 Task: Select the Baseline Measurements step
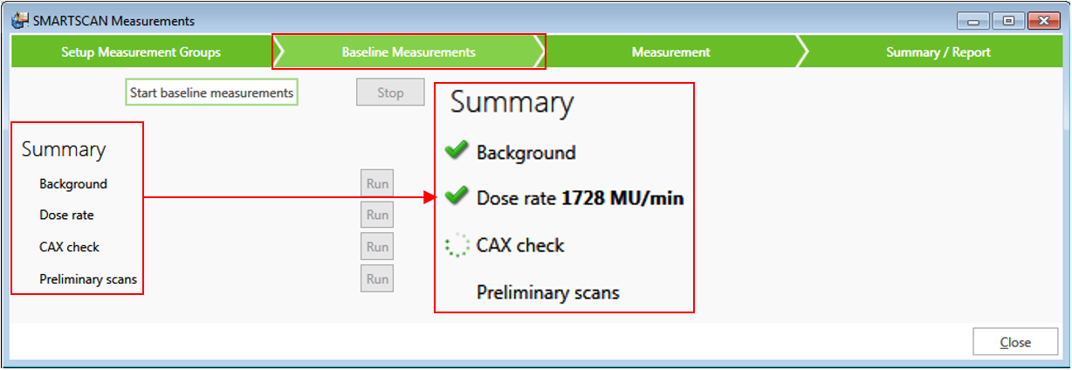click(x=409, y=52)
